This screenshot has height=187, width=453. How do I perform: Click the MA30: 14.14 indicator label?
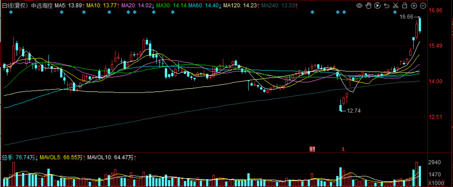172,5
